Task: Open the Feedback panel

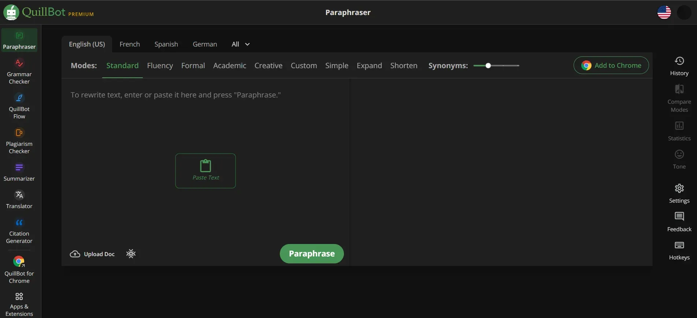Action: 679,222
